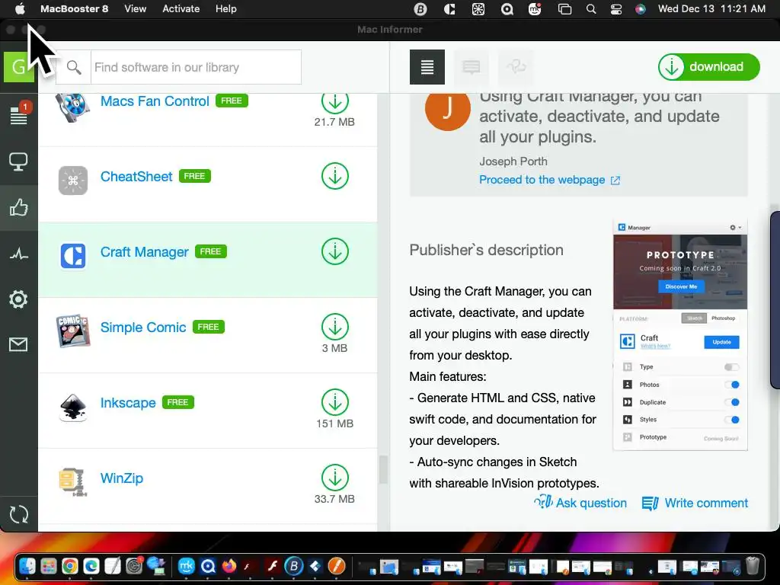Download WinZip using its arrow icon
The width and height of the screenshot is (780, 585).
pos(335,478)
